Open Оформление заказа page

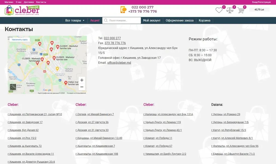point(180,20)
